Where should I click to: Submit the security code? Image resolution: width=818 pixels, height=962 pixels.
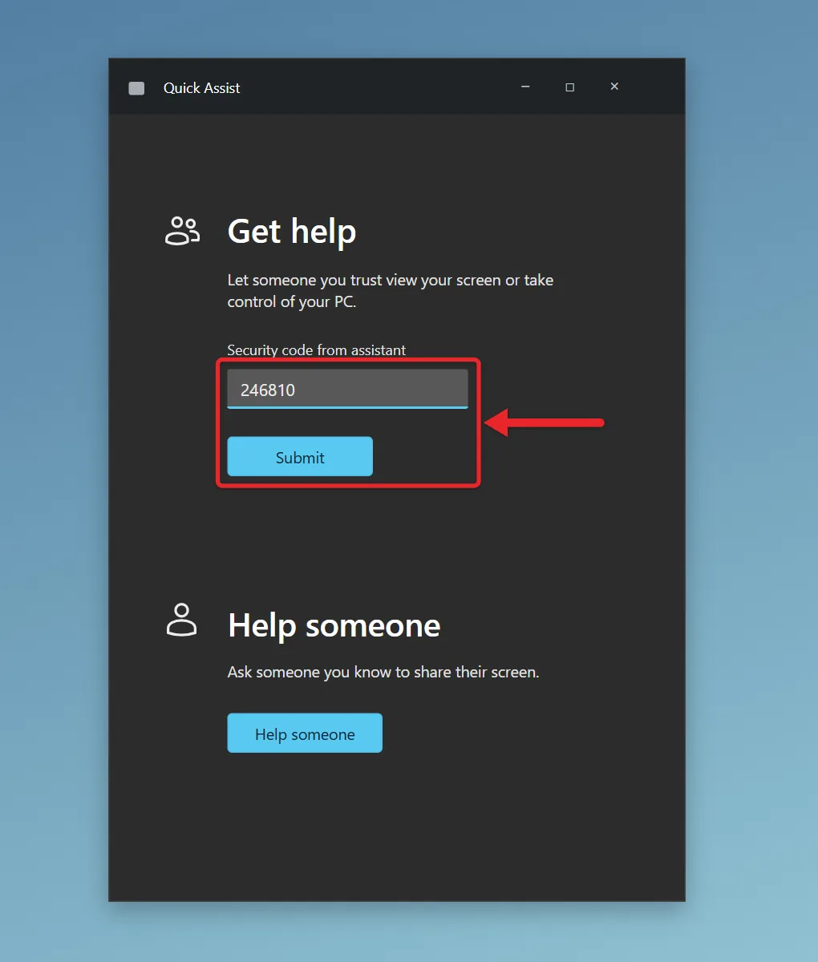(x=300, y=457)
